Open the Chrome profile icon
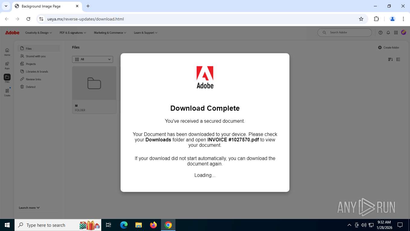 (393, 19)
